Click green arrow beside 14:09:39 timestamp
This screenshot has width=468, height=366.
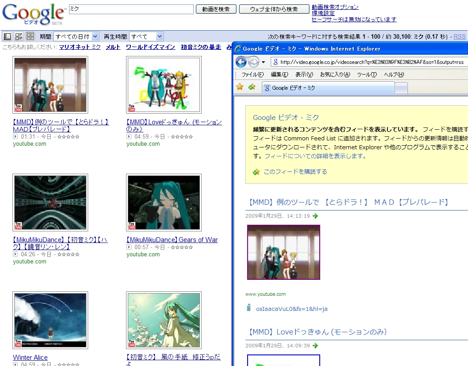(x=315, y=346)
